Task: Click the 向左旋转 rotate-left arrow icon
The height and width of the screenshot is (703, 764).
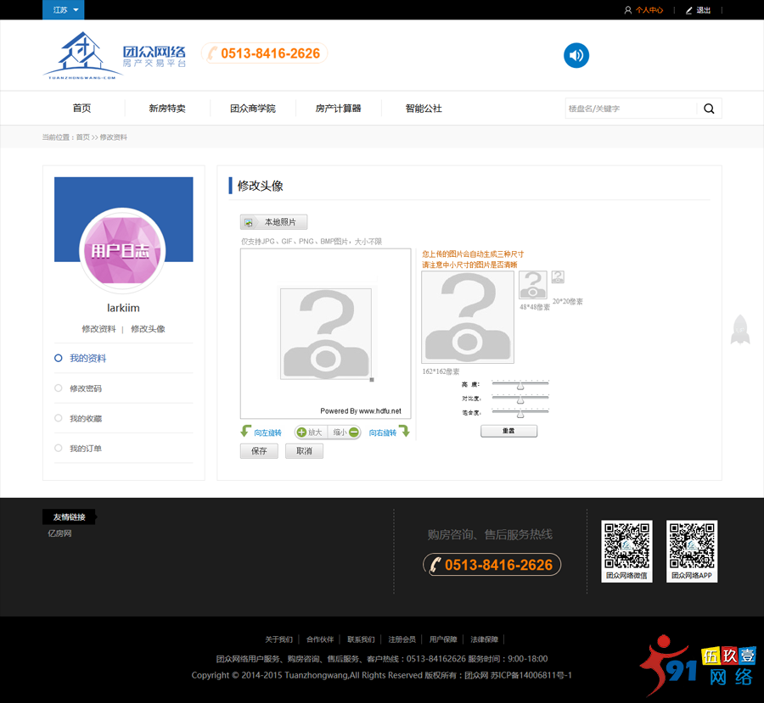Action: [244, 431]
